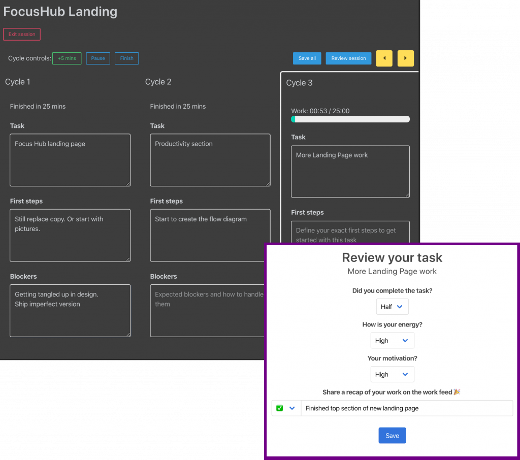Go to next cycle with yellow right arrow
The width and height of the screenshot is (520, 460).
(405, 58)
